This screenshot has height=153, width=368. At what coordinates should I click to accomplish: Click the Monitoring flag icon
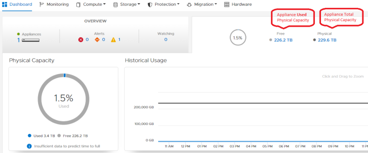tap(42, 5)
